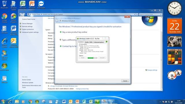Screen dimensions: 185x104
Task: Click the Install button in Windows Loader
Action: pos(83,58)
